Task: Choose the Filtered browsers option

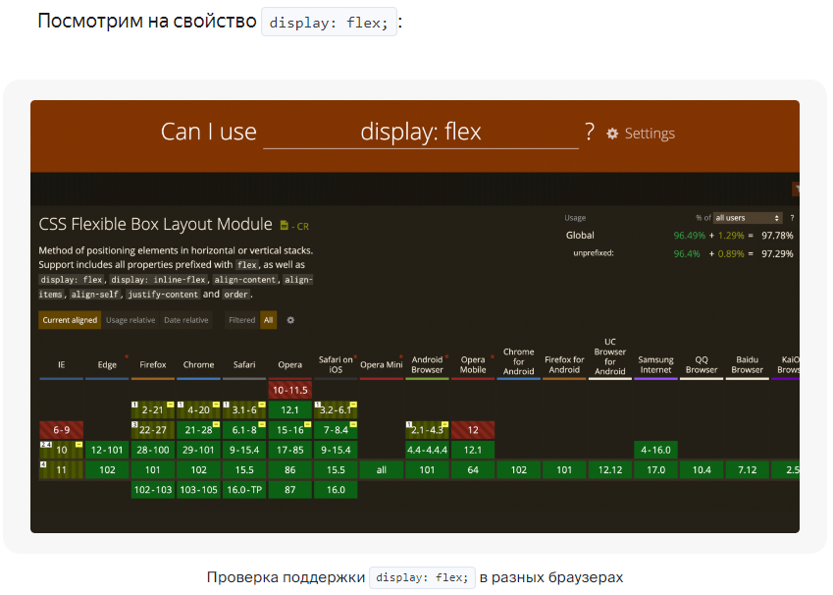Action: [241, 320]
